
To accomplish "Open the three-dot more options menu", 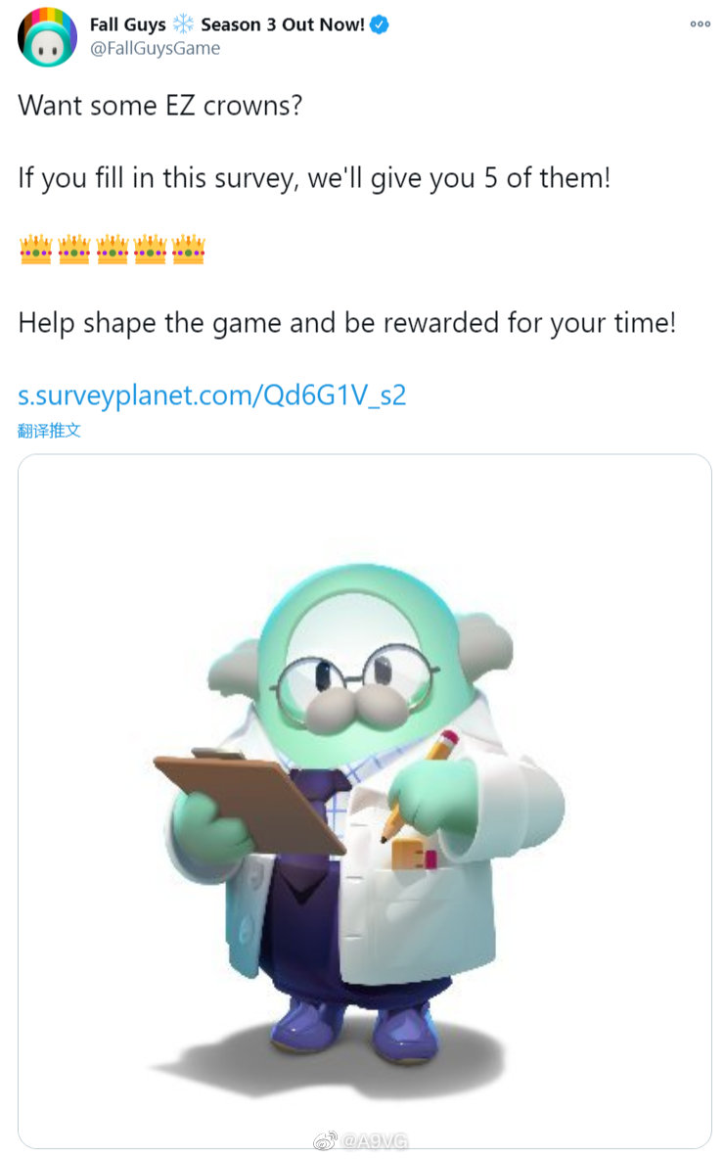I will point(700,24).
